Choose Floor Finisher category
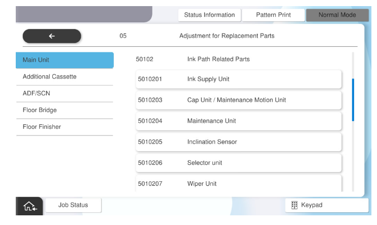The width and height of the screenshot is (377, 225). pos(65,127)
